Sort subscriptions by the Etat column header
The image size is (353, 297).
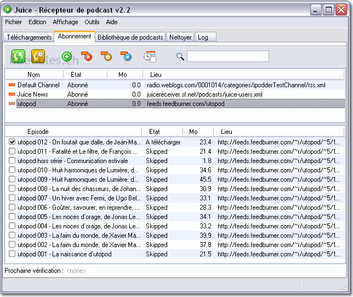pos(86,75)
